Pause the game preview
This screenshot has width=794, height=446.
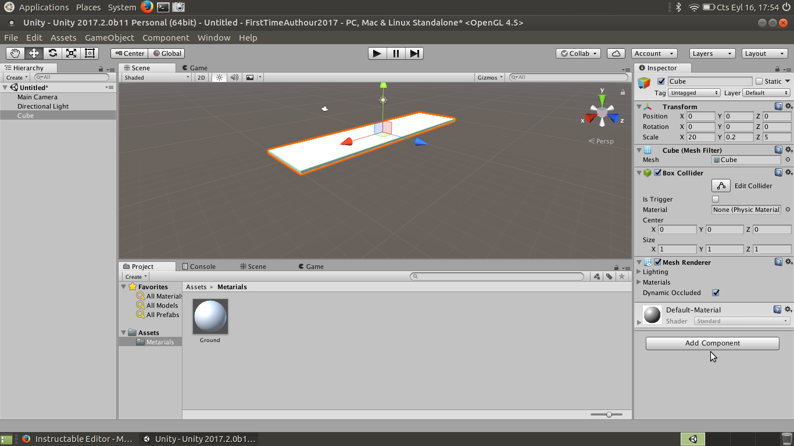[x=396, y=53]
